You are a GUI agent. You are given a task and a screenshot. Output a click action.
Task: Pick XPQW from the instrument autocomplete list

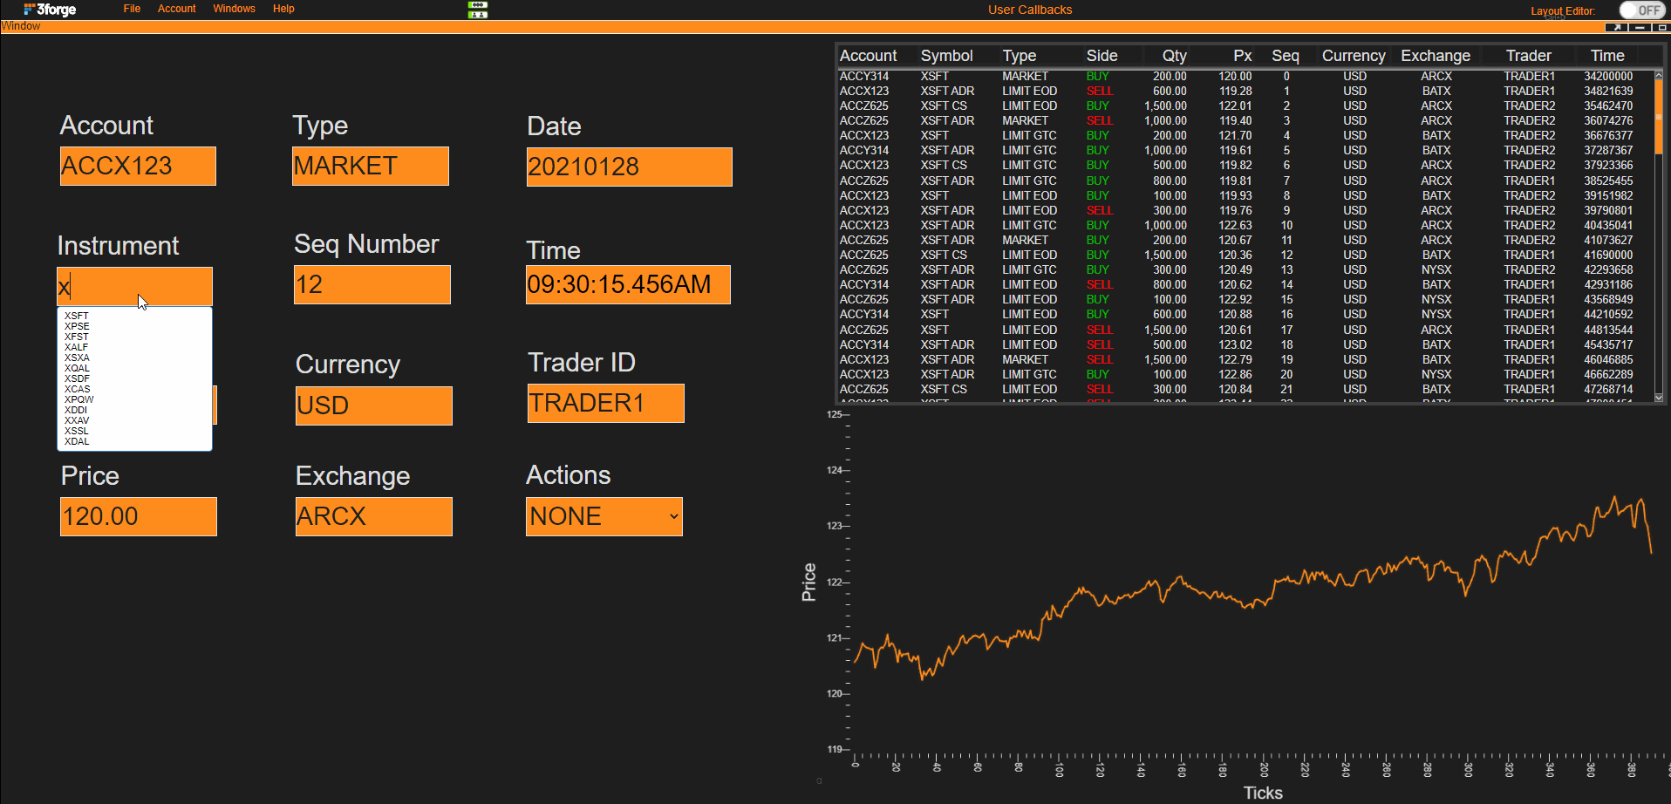[78, 399]
